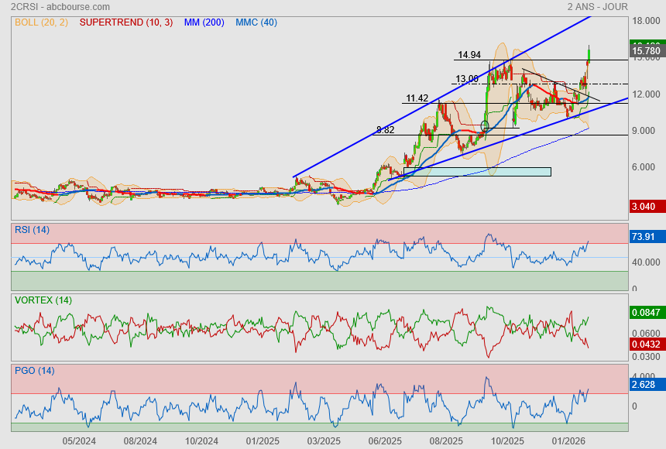Click the 14.94 resistance level label
This screenshot has height=449, width=666.
click(x=469, y=55)
